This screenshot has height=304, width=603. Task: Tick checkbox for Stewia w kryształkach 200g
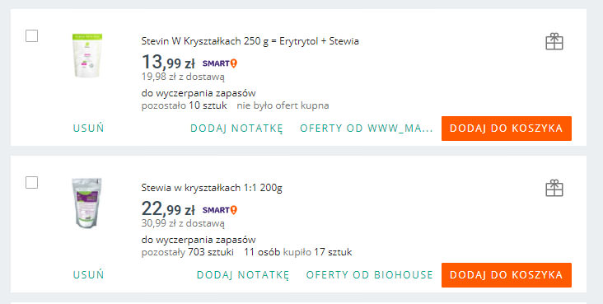pos(31,182)
